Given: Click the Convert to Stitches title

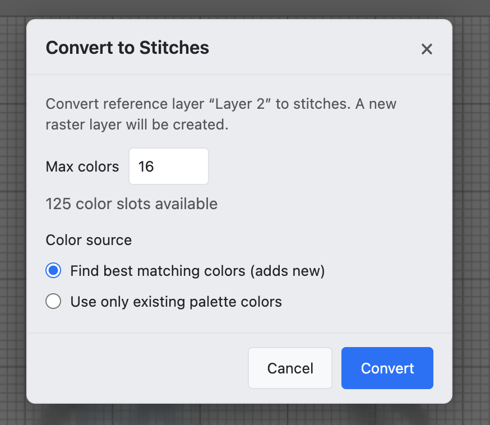Looking at the screenshot, I should [x=127, y=48].
